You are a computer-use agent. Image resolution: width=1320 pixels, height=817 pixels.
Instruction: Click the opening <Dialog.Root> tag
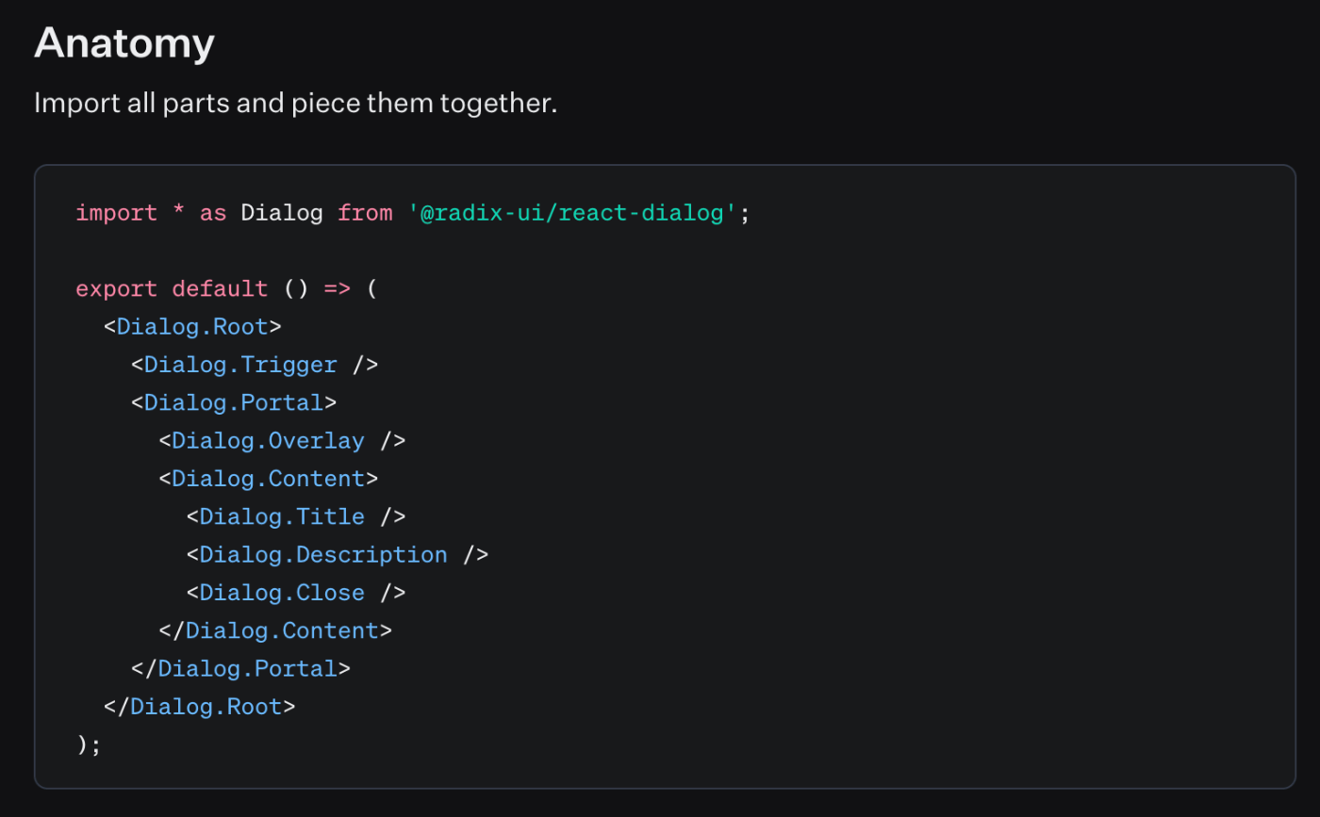[x=192, y=327]
